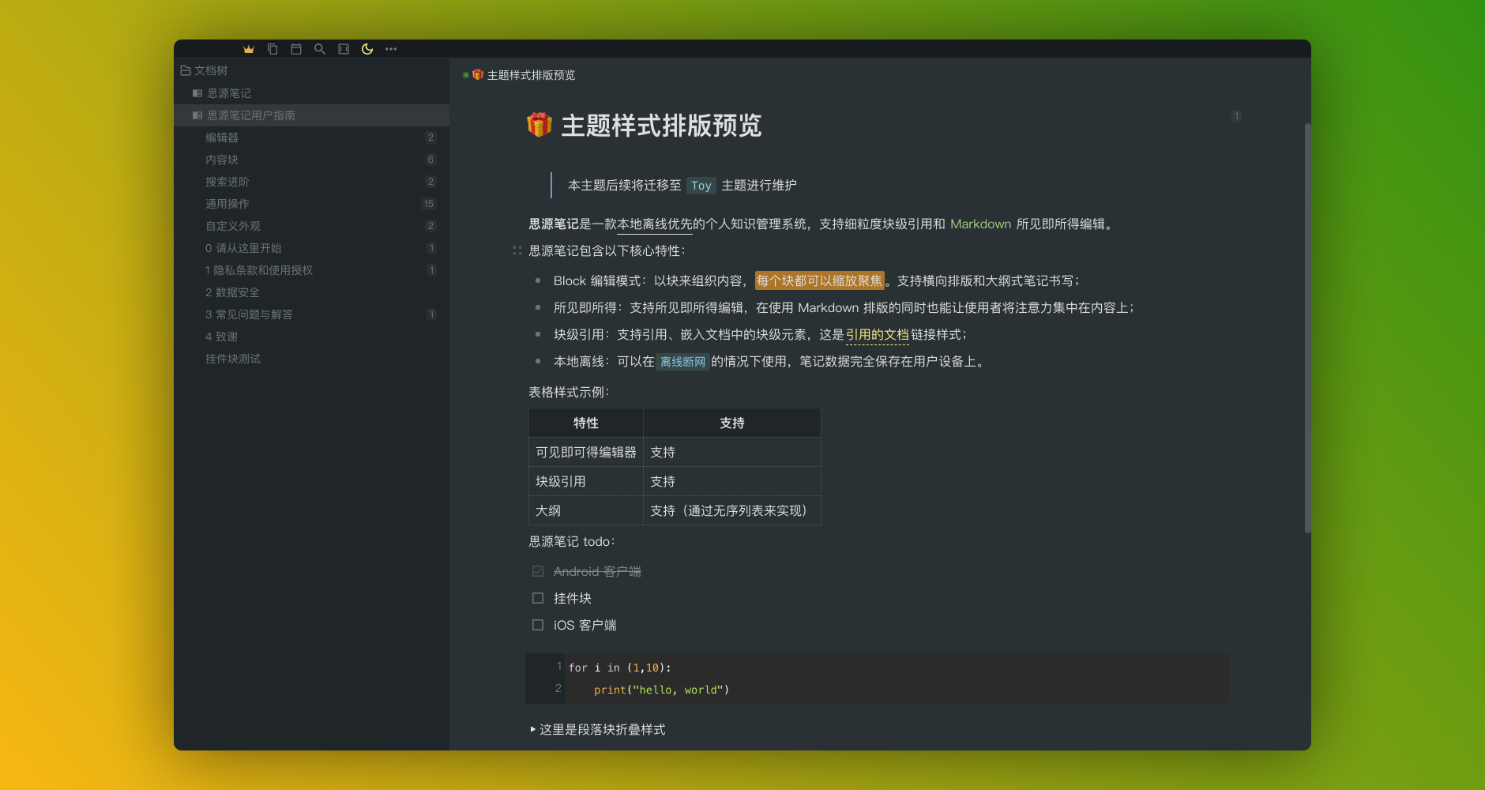This screenshot has width=1485, height=790.
Task: Open 思源笔记 notebook in tree
Action: (311, 93)
